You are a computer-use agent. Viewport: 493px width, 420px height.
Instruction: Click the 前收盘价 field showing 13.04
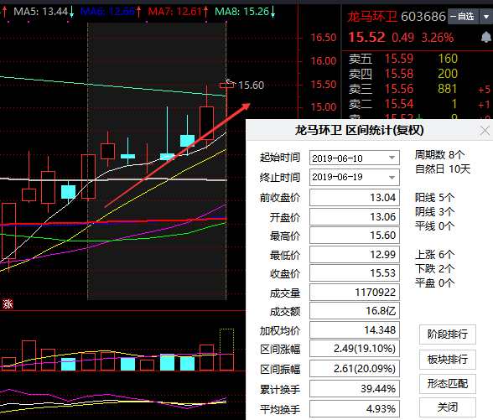355,198
